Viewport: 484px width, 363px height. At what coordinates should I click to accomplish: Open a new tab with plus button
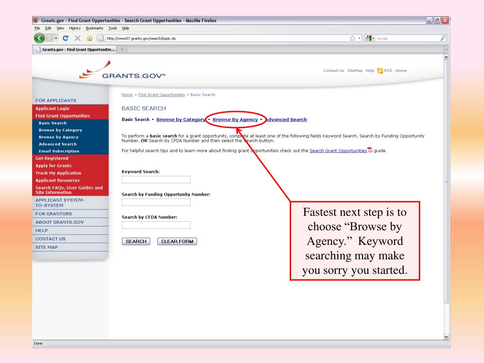pyautogui.click(x=122, y=49)
